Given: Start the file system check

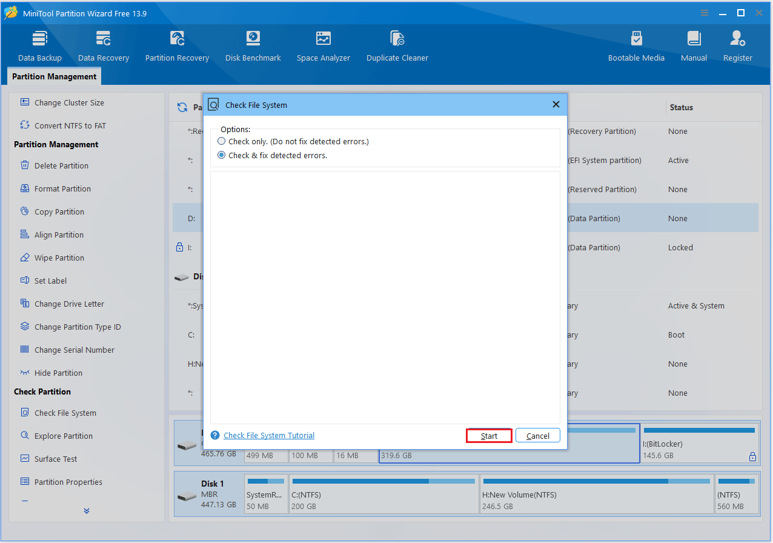Looking at the screenshot, I should click(489, 436).
